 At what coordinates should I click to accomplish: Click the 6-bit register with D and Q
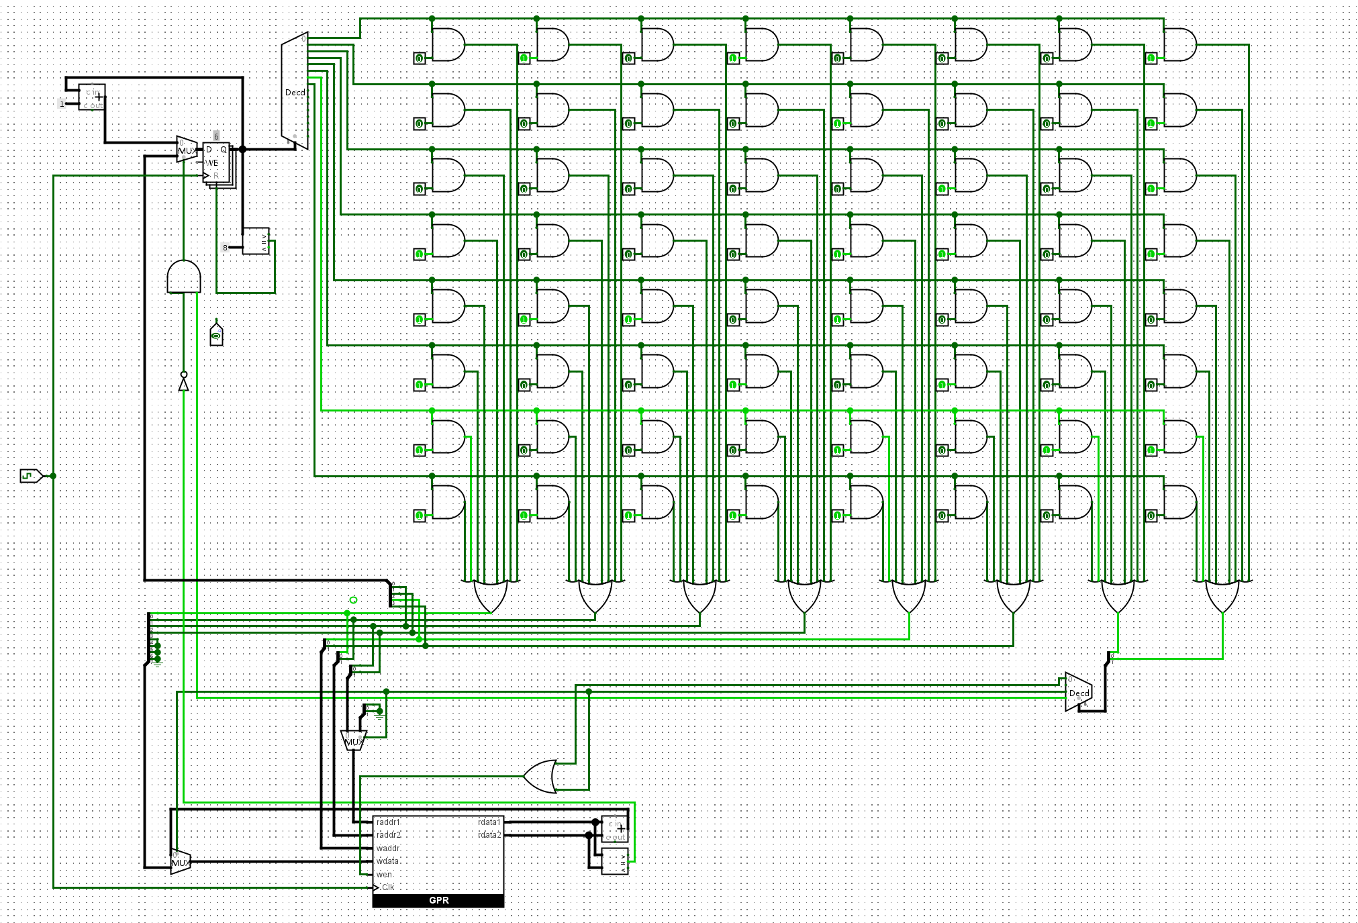point(216,161)
